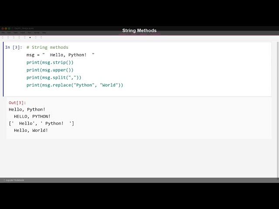
Task: Click the print(msg.upper()) line
Action: click(50, 70)
